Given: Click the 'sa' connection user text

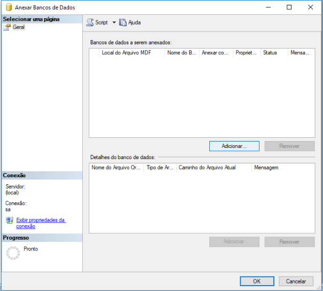Looking at the screenshot, I should click(8, 210).
